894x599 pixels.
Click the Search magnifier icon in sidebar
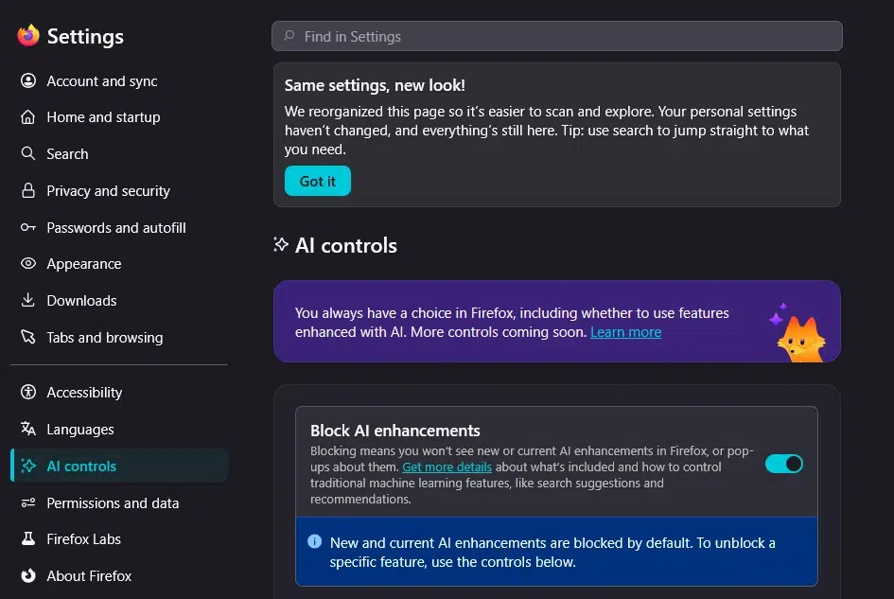pyautogui.click(x=28, y=153)
